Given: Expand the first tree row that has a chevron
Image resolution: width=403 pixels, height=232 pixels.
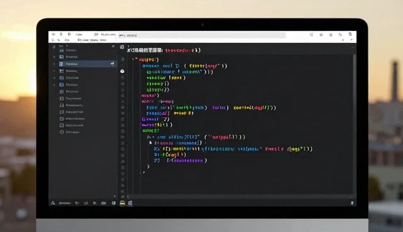Looking at the screenshot, I should click(54, 57).
